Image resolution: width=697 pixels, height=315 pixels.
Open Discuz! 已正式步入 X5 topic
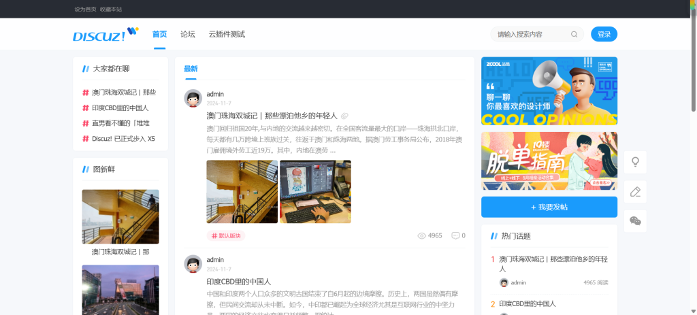coord(124,139)
